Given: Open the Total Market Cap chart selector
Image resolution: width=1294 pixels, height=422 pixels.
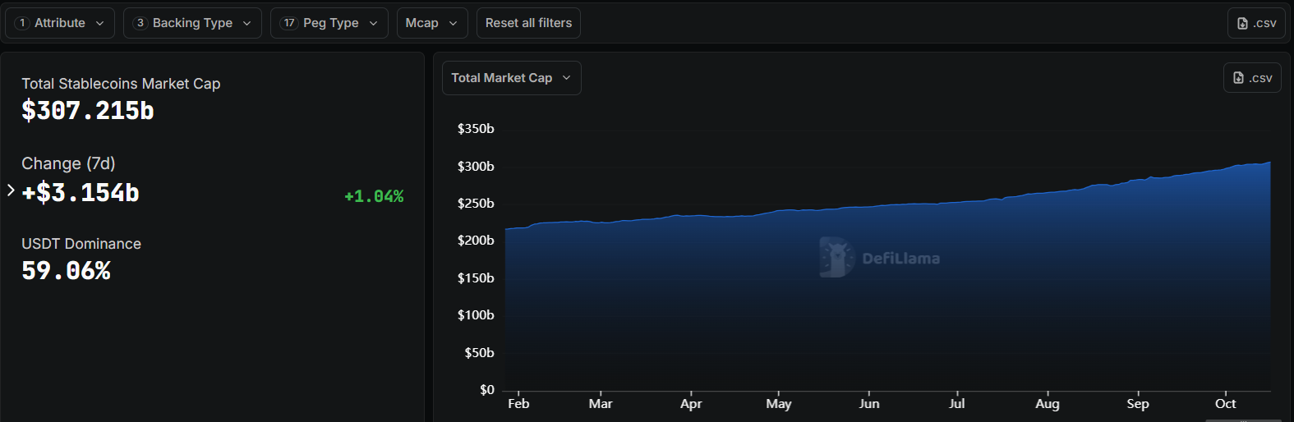Looking at the screenshot, I should [511, 78].
